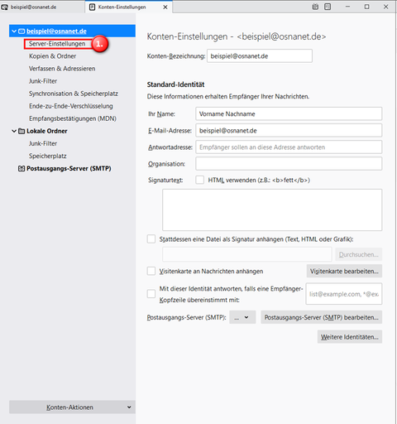Image resolution: width=397 pixels, height=424 pixels.
Task: Open the Postausgangs-Server (SMTP) dropdown
Action: [242, 317]
